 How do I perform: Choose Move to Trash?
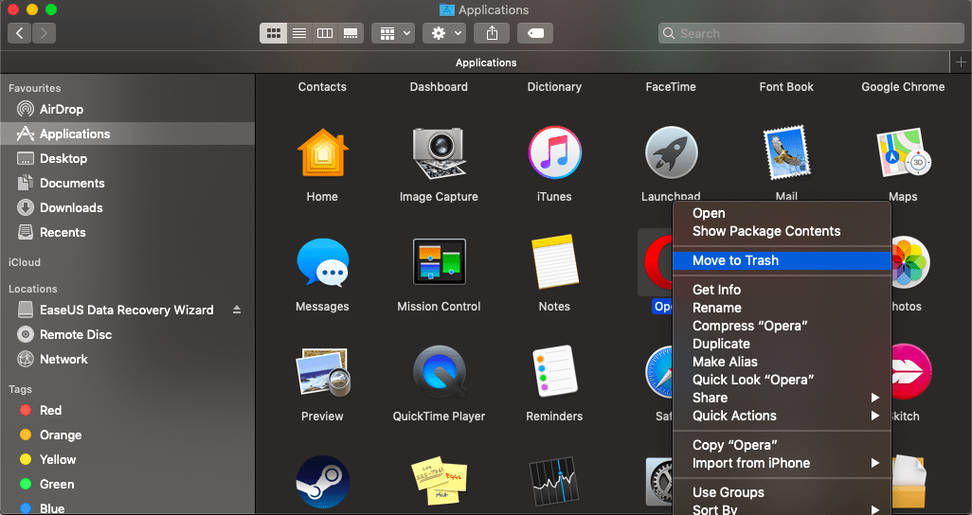click(x=782, y=261)
